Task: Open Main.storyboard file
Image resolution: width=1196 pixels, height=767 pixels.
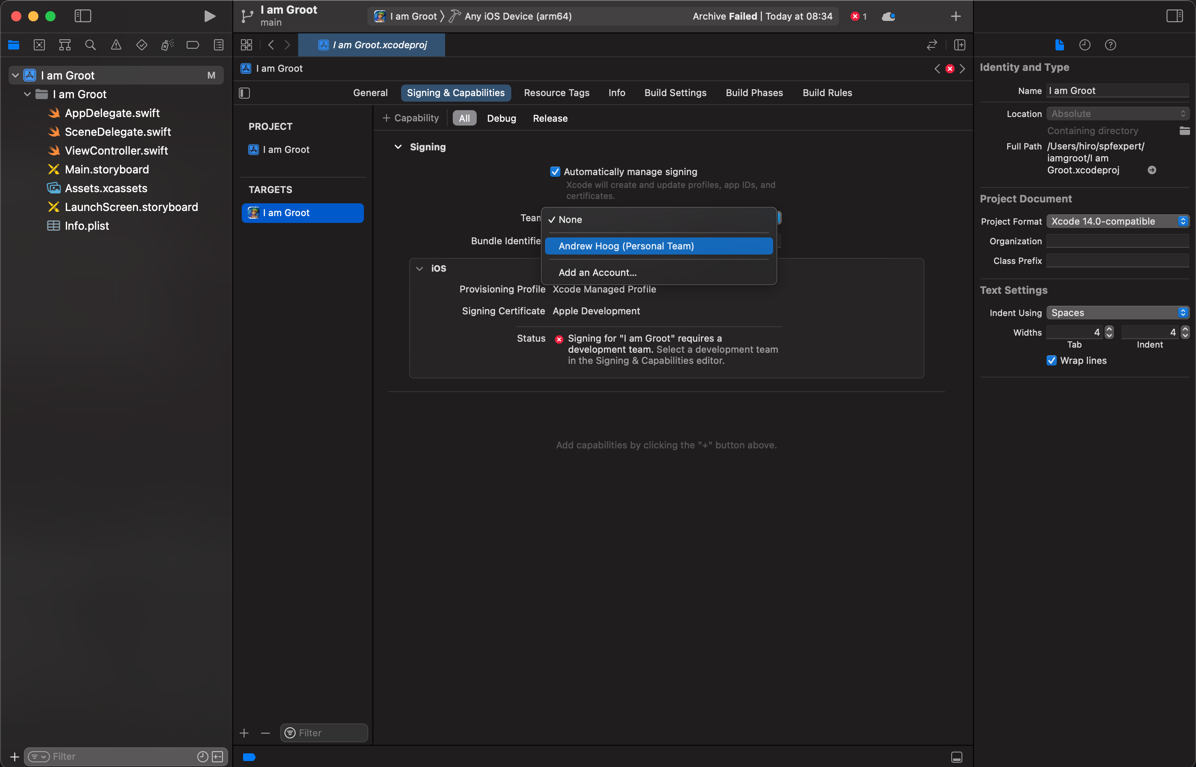Action: (x=107, y=170)
